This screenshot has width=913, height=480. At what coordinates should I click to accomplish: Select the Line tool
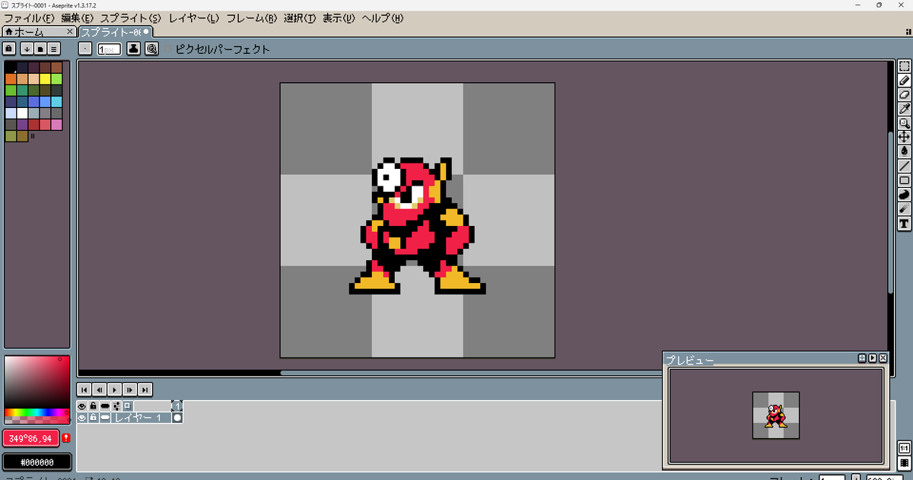pyautogui.click(x=905, y=167)
